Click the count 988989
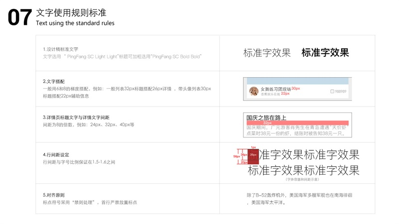Image resolution: width=399 pixels, height=224 pixels. [x=341, y=92]
